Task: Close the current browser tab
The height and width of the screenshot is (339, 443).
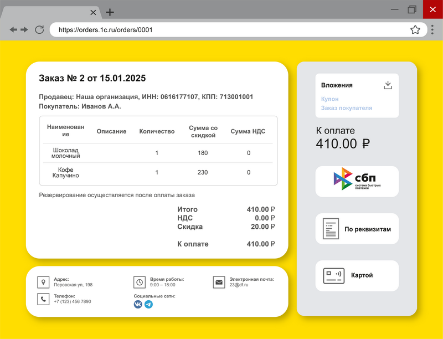Action: click(x=93, y=12)
